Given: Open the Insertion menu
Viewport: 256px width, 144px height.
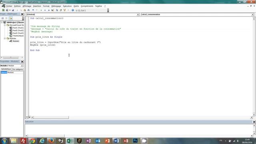Looking at the screenshot, I should pyautogui.click(x=37, y=6).
